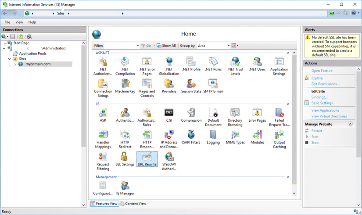Image resolution: width=362 pixels, height=215 pixels.
Task: Open Connection Strings feature
Action: (103, 88)
